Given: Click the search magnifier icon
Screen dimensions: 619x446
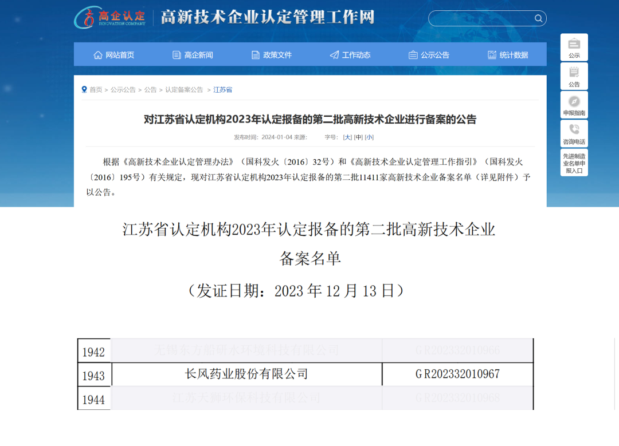Looking at the screenshot, I should pos(538,18).
